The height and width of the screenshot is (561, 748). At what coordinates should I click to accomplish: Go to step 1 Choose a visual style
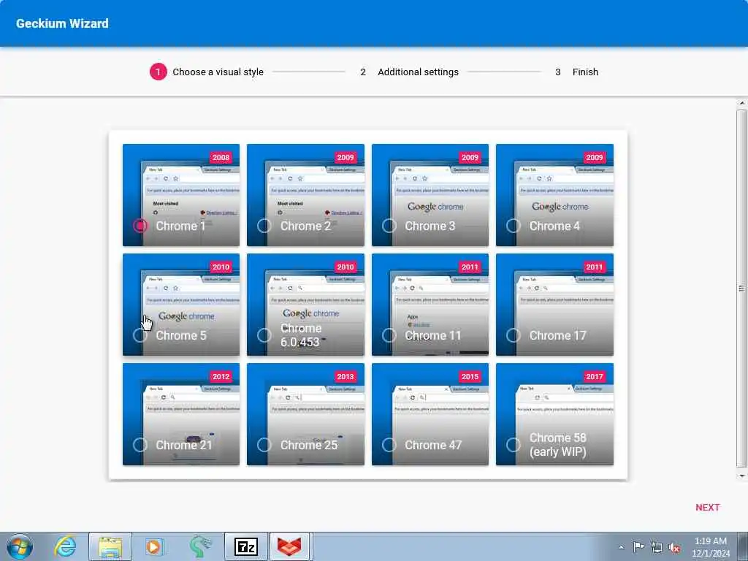click(207, 72)
